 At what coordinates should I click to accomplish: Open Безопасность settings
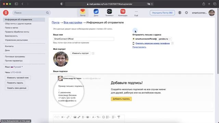coord(11,36)
